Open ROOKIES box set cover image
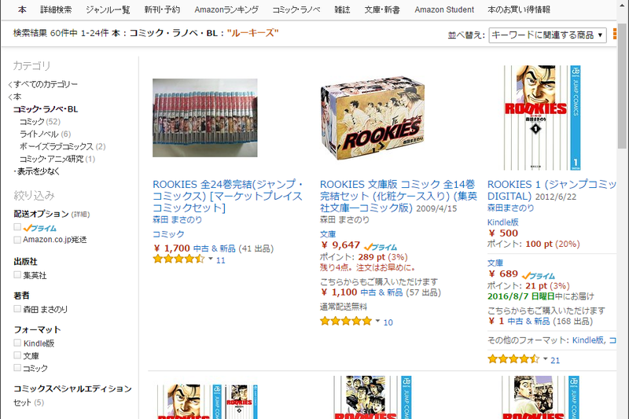Image resolution: width=629 pixels, height=419 pixels. [372, 118]
